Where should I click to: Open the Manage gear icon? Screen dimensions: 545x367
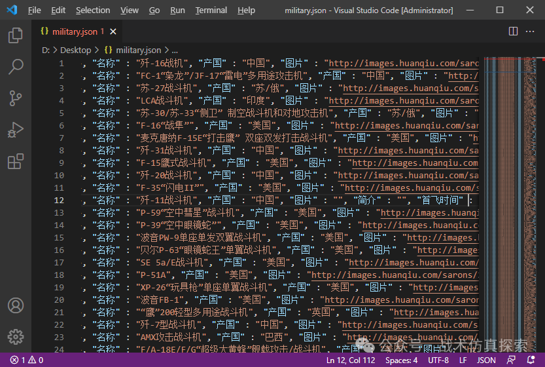15,337
